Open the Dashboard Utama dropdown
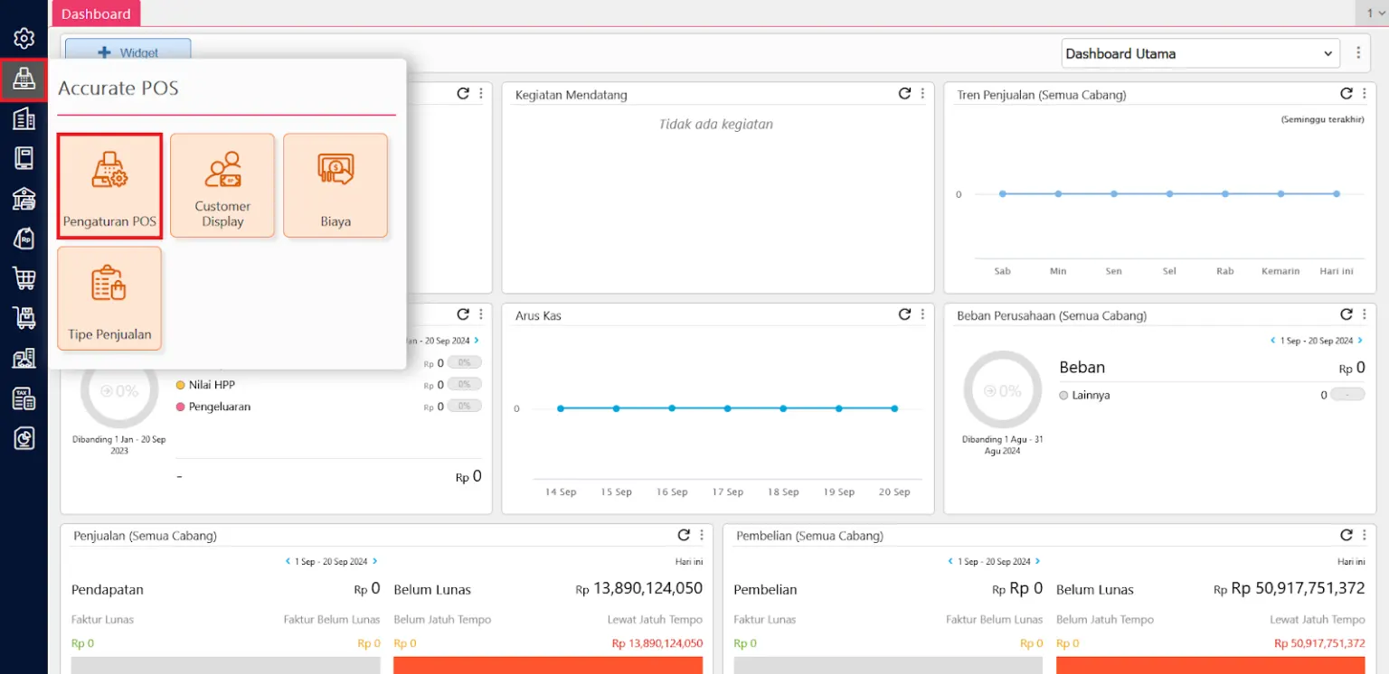The image size is (1389, 674). tap(1200, 53)
